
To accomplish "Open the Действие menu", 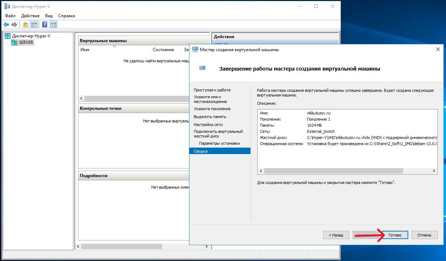I will [30, 16].
